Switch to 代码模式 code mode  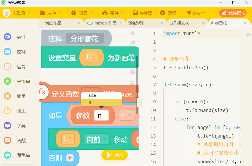point(233,13)
